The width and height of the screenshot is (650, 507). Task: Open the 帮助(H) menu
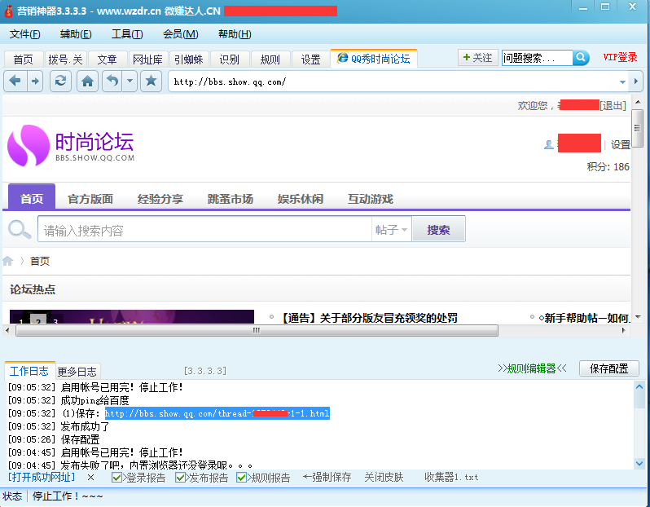pos(235,34)
